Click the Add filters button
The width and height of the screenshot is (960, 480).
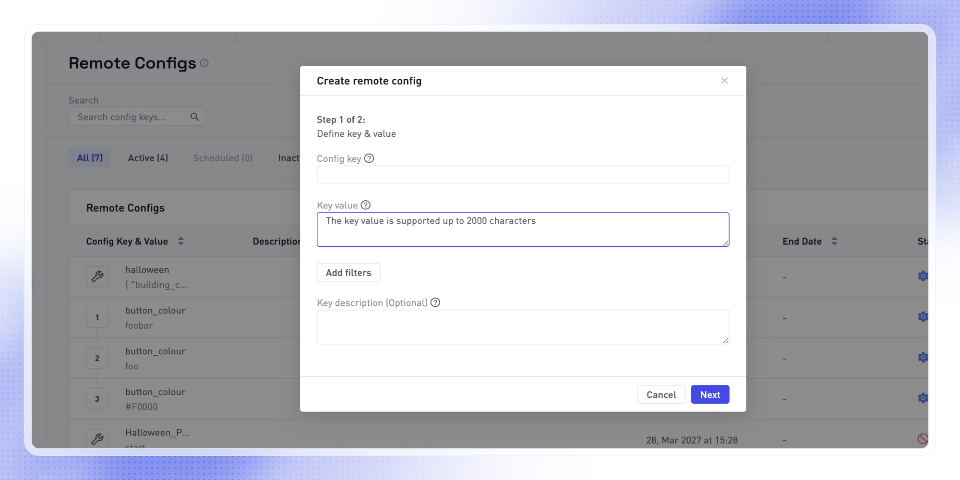coord(348,272)
